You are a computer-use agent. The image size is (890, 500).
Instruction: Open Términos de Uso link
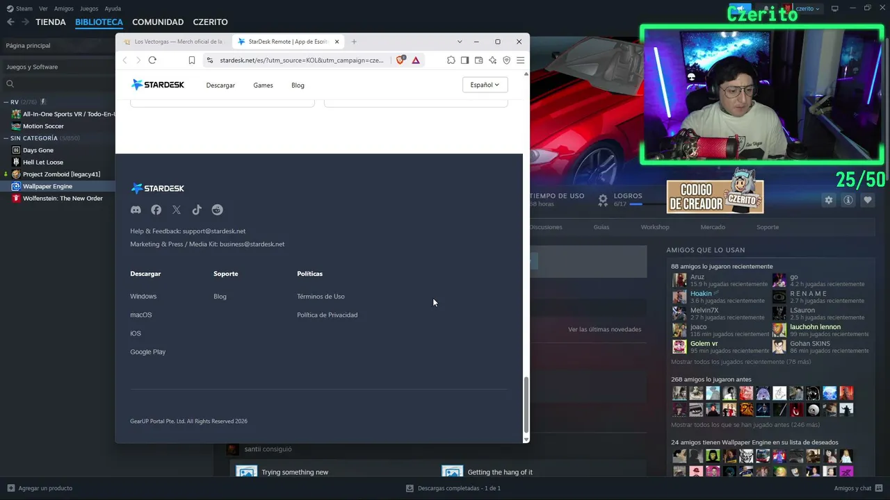tap(321, 297)
